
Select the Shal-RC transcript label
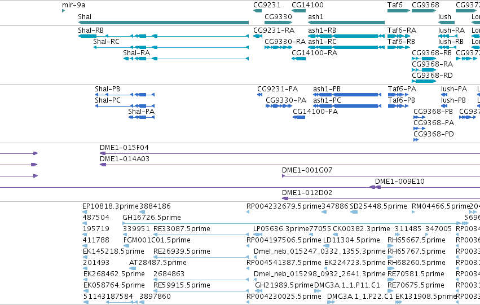click(106, 42)
